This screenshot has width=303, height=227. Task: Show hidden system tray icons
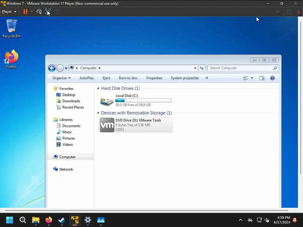[241, 220]
